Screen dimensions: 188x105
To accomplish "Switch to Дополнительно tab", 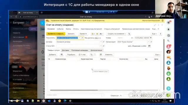I will (x=96, y=50).
